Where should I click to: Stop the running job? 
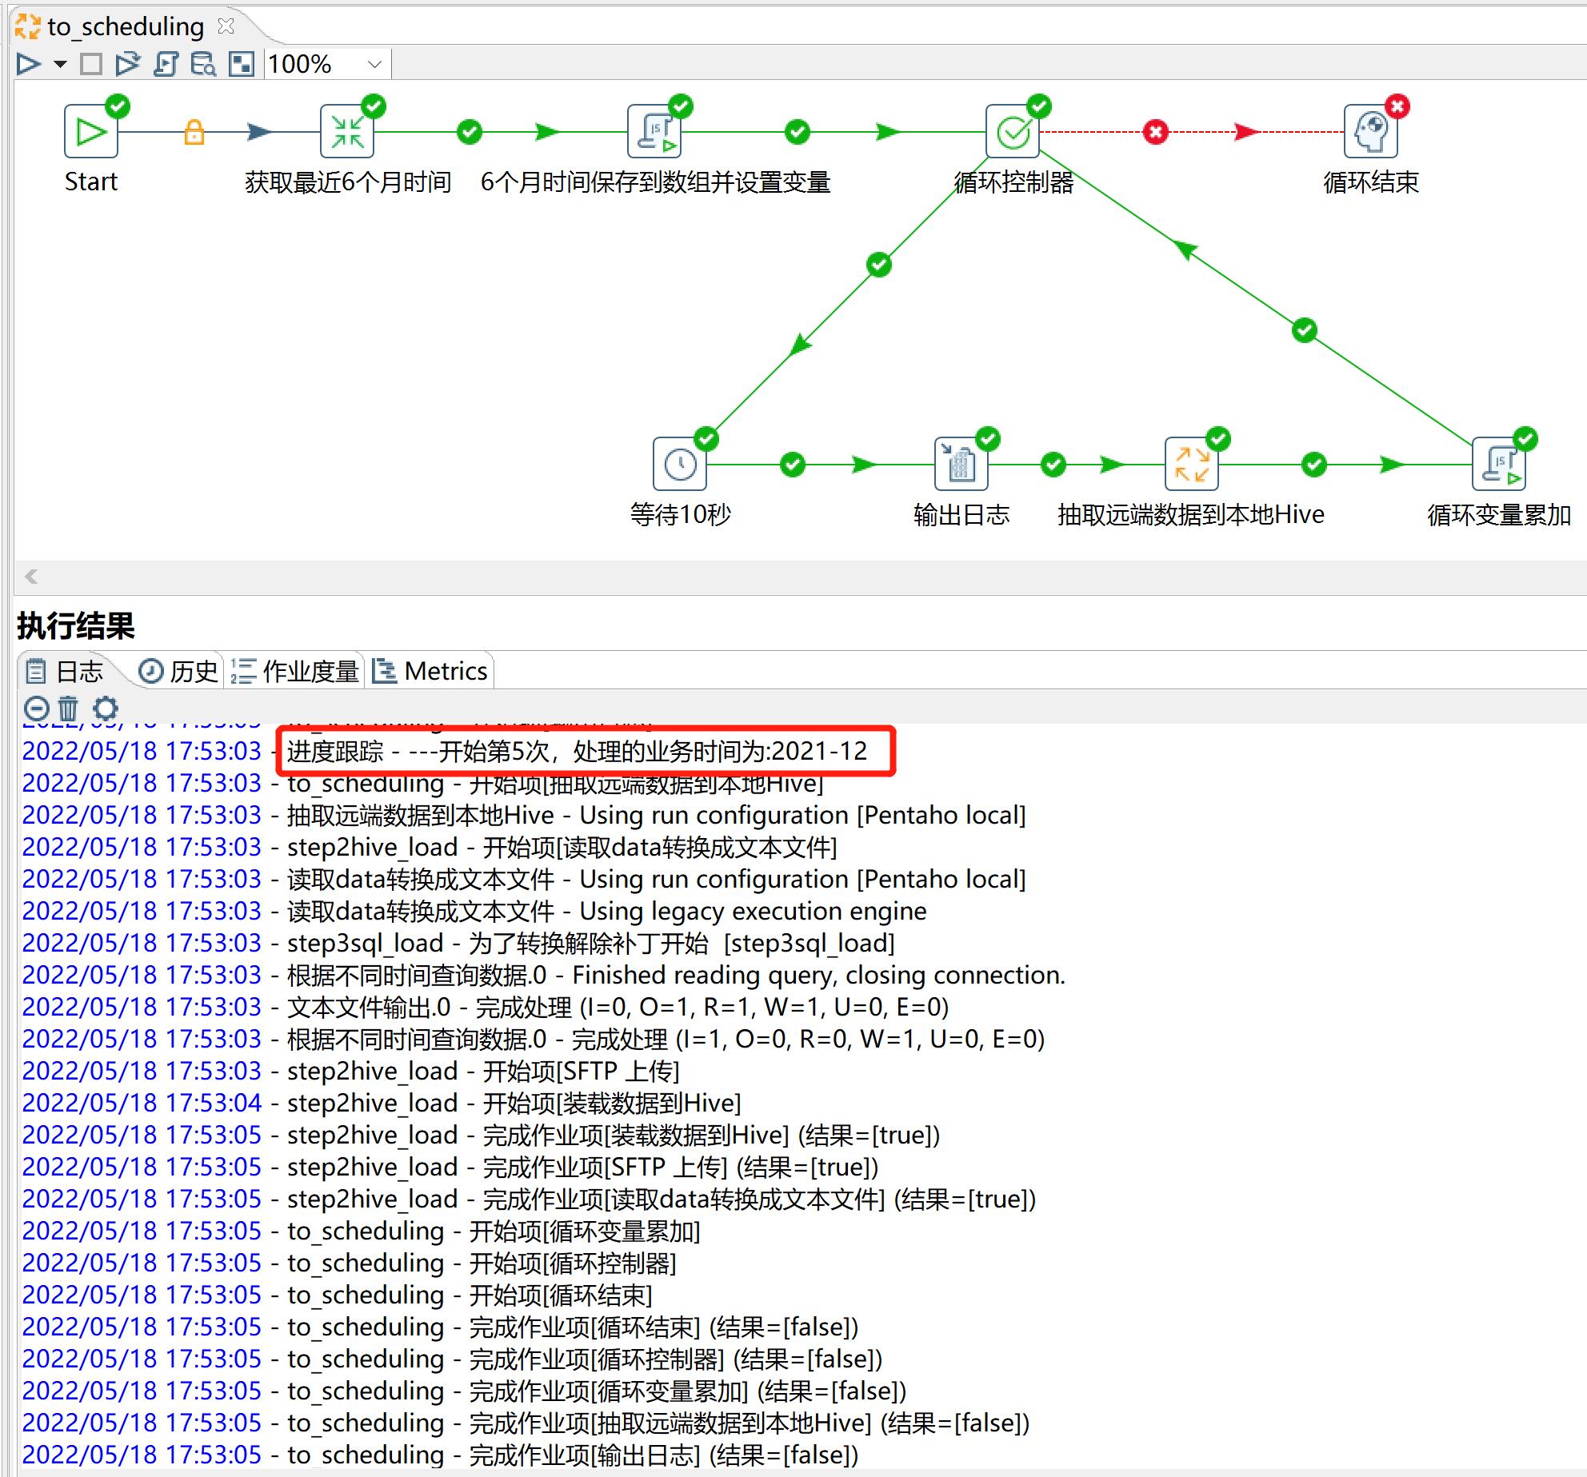(x=91, y=64)
